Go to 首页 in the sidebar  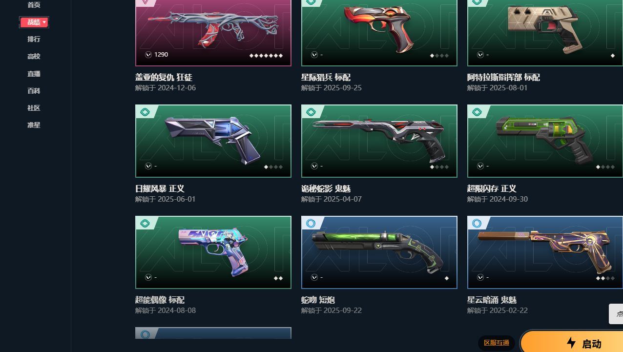tap(34, 5)
